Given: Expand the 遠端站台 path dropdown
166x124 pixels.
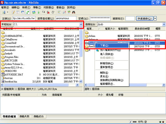Looking at the screenshot, I should click(164, 25).
